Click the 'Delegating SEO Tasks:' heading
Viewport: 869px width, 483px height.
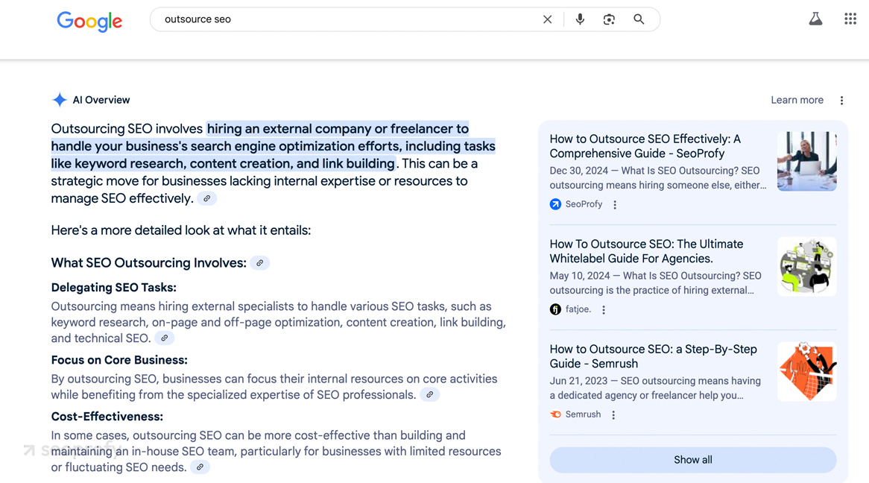[x=113, y=287]
